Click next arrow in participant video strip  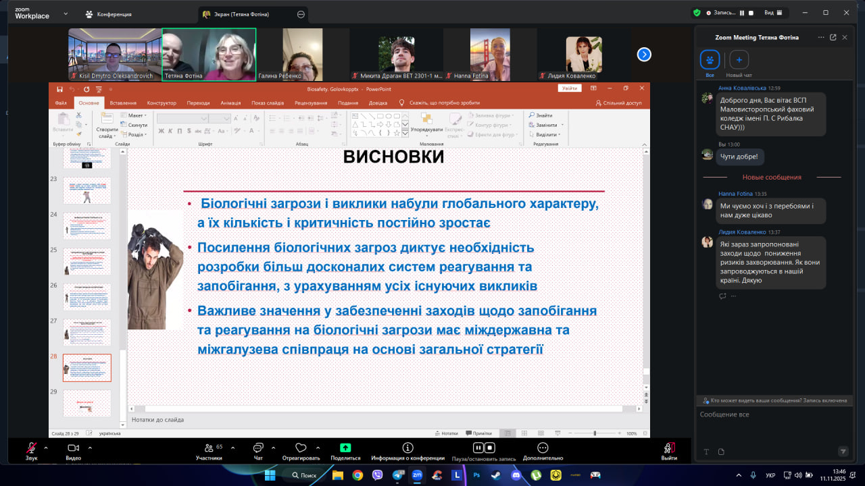coord(644,55)
